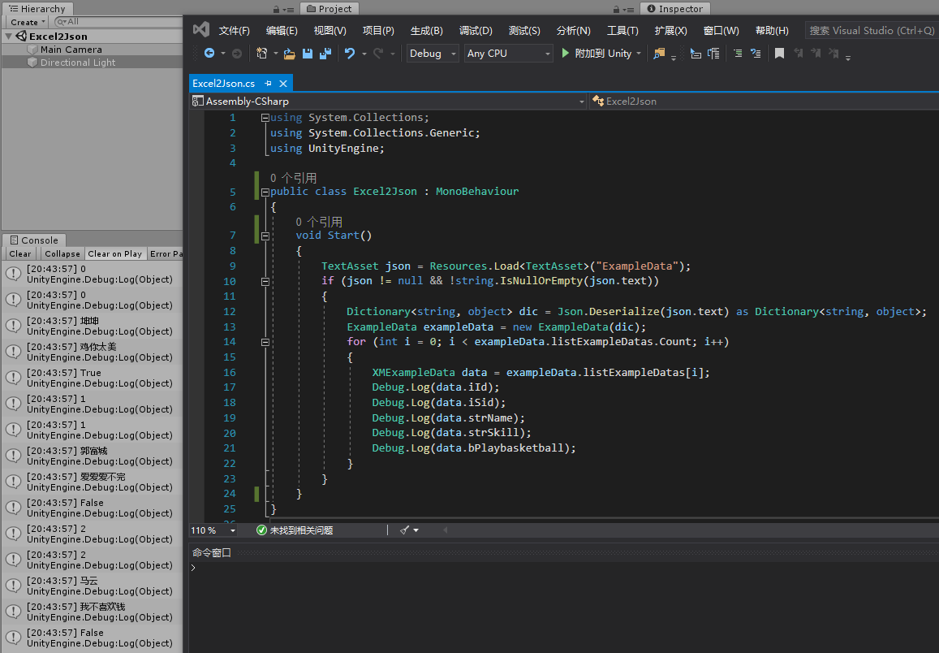Viewport: 939px width, 653px height.
Task: Click the Navigate Backward icon
Action: [209, 54]
